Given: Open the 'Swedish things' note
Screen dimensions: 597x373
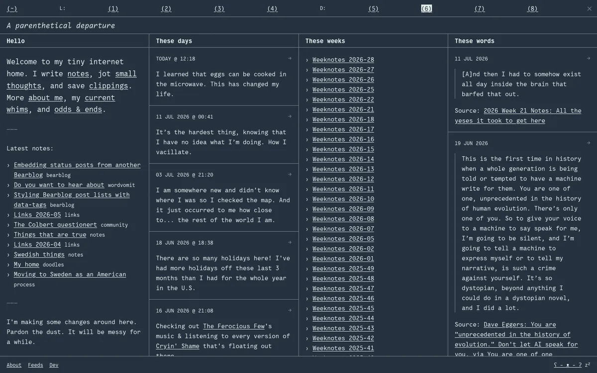Looking at the screenshot, I should [x=39, y=254].
